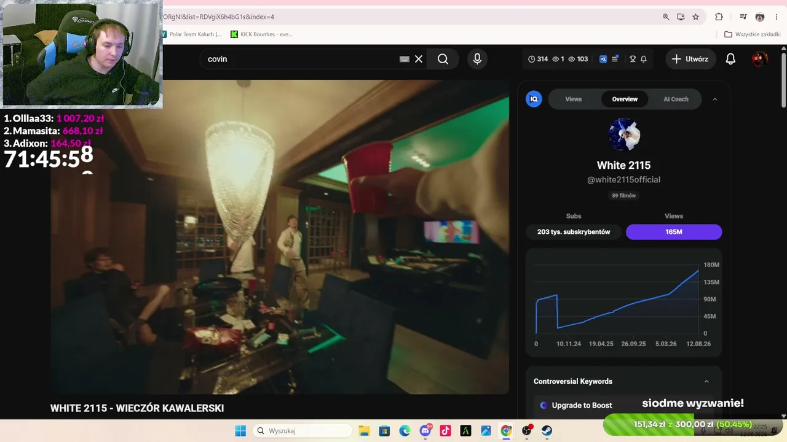Open the Gallery app on the taskbar
This screenshot has height=442, width=787.
pos(486,431)
